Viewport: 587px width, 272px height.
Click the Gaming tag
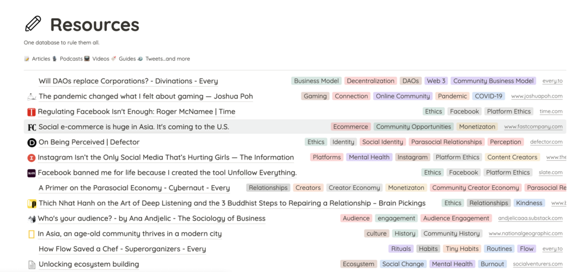point(315,96)
